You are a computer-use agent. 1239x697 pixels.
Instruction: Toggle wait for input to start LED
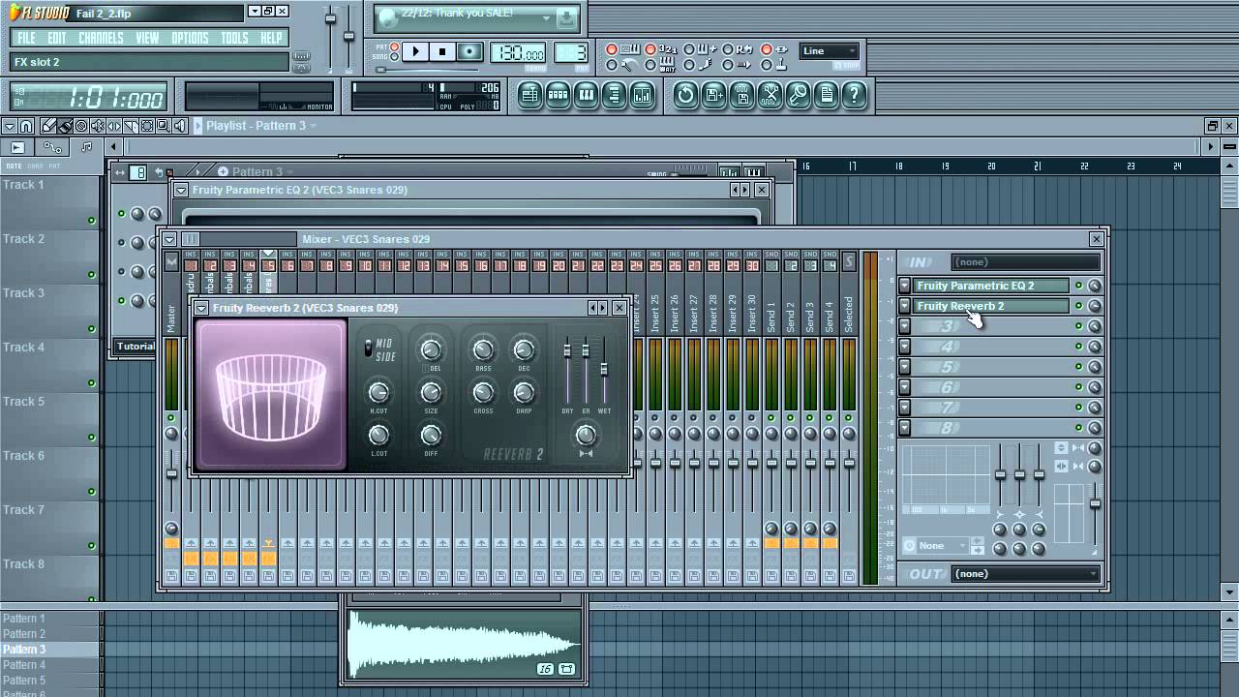tap(650, 65)
